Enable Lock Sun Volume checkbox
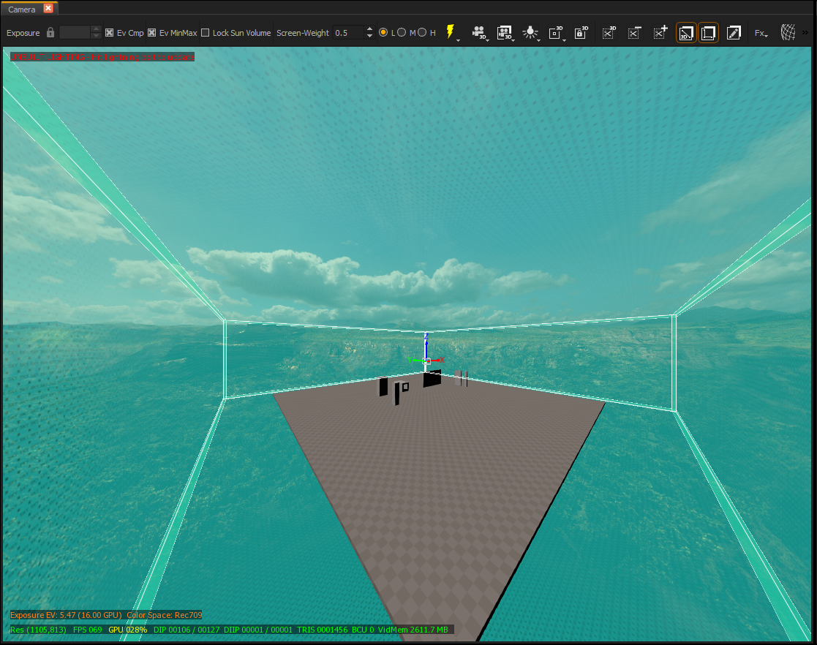The height and width of the screenshot is (645, 817). tap(206, 33)
